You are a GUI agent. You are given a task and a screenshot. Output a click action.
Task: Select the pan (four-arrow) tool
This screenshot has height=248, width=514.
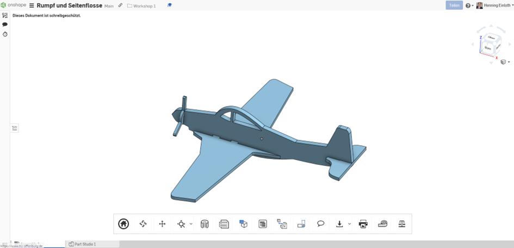[x=162, y=224]
